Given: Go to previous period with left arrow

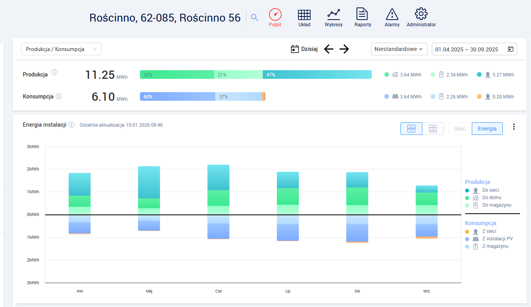Looking at the screenshot, I should [329, 49].
